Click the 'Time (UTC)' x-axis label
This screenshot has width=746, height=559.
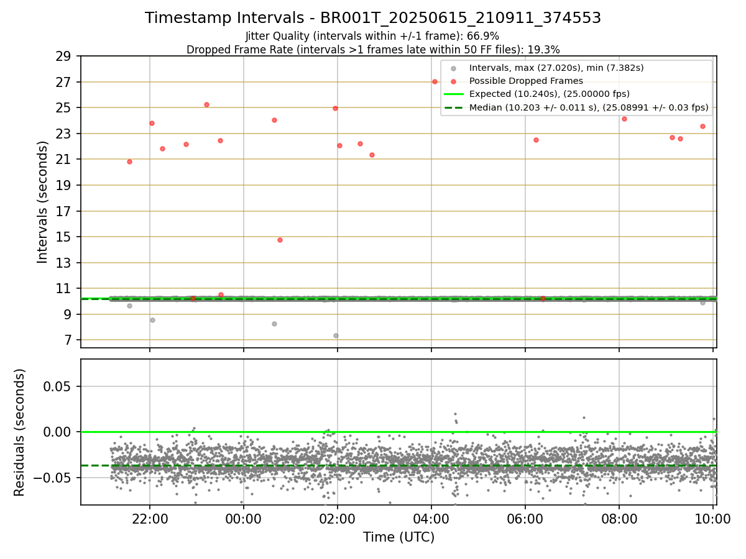398,537
